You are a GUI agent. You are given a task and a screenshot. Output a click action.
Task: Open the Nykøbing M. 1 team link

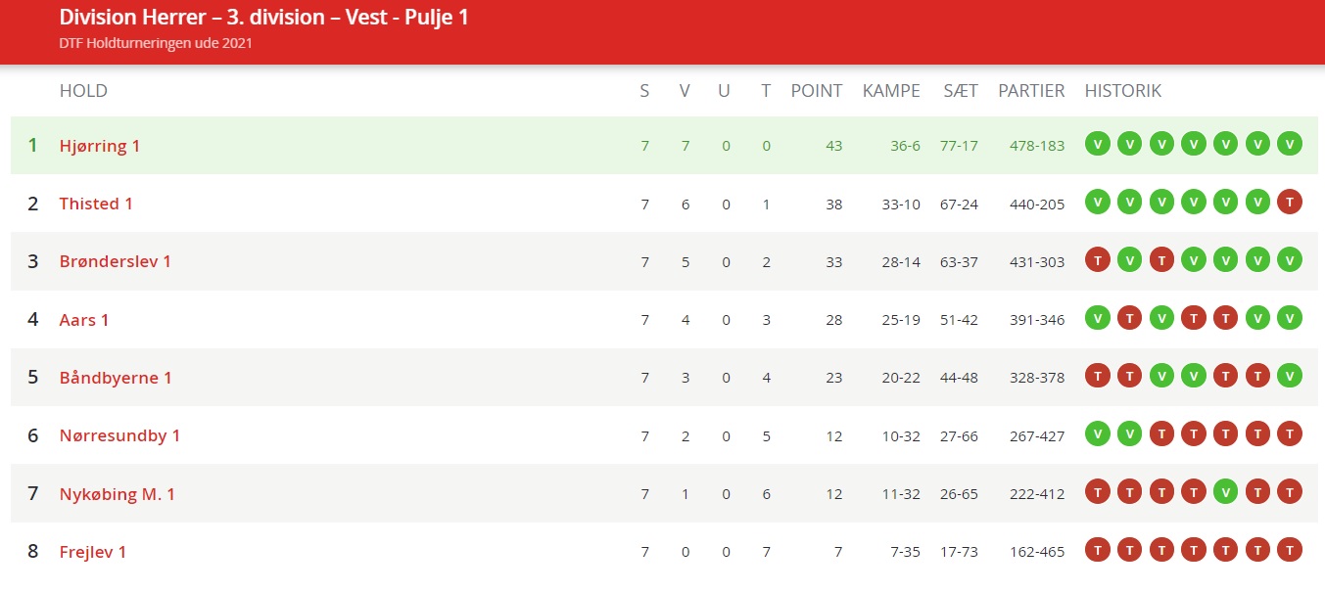click(117, 494)
